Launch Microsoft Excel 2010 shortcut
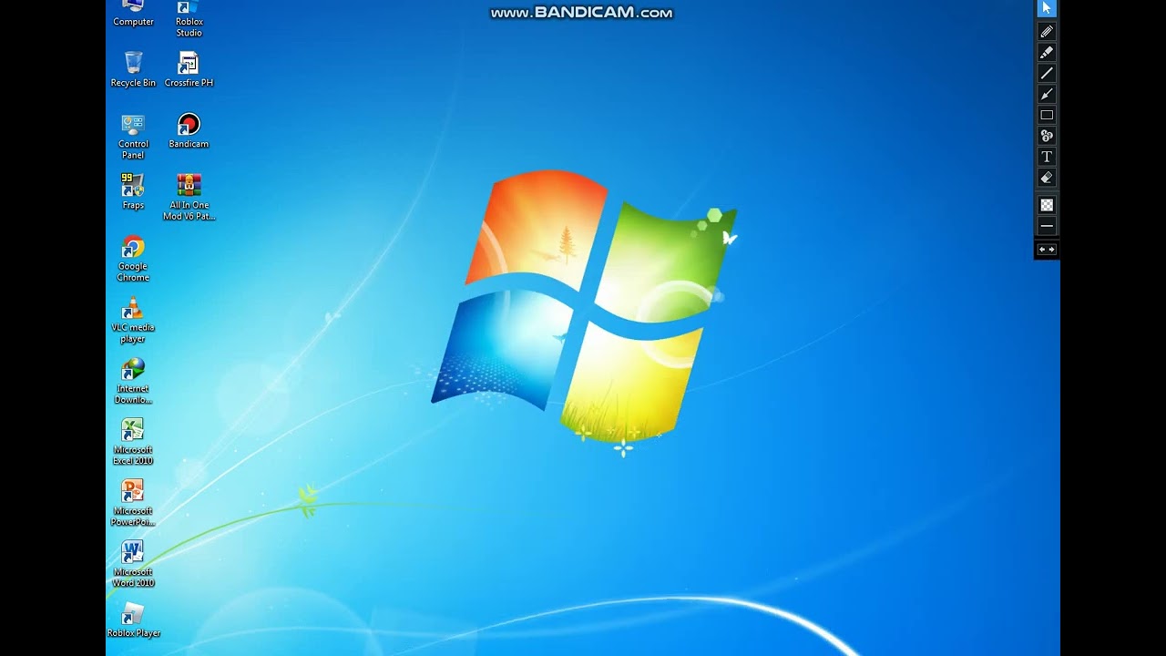 pyautogui.click(x=133, y=442)
